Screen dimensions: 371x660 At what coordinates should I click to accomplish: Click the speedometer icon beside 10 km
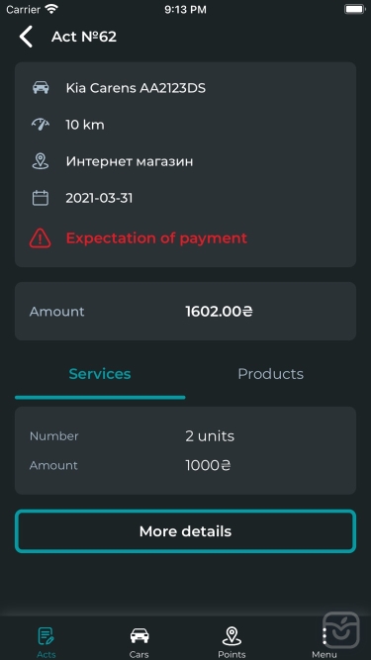coord(41,125)
